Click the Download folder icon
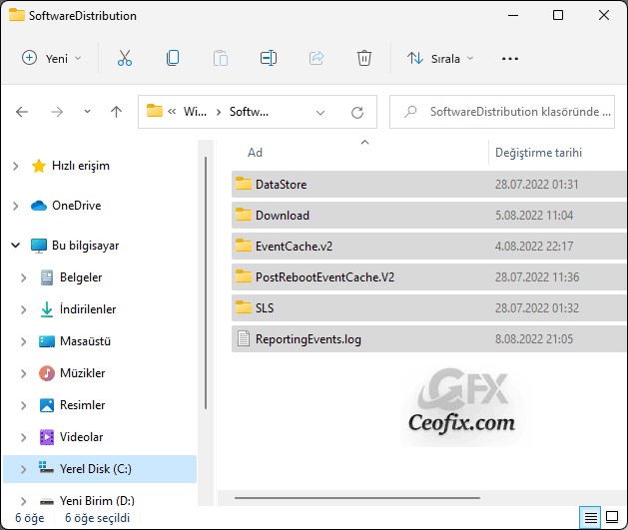Image resolution: width=628 pixels, height=530 pixels. point(243,215)
